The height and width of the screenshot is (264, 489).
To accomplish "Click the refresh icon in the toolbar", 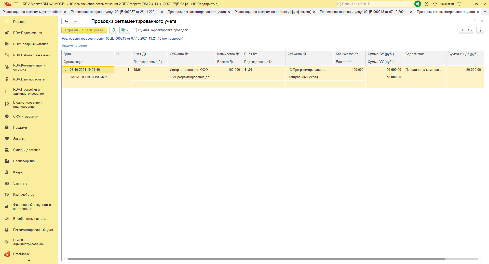I will click(x=113, y=30).
